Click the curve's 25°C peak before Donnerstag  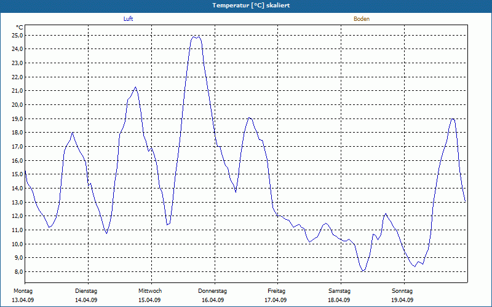pos(196,37)
